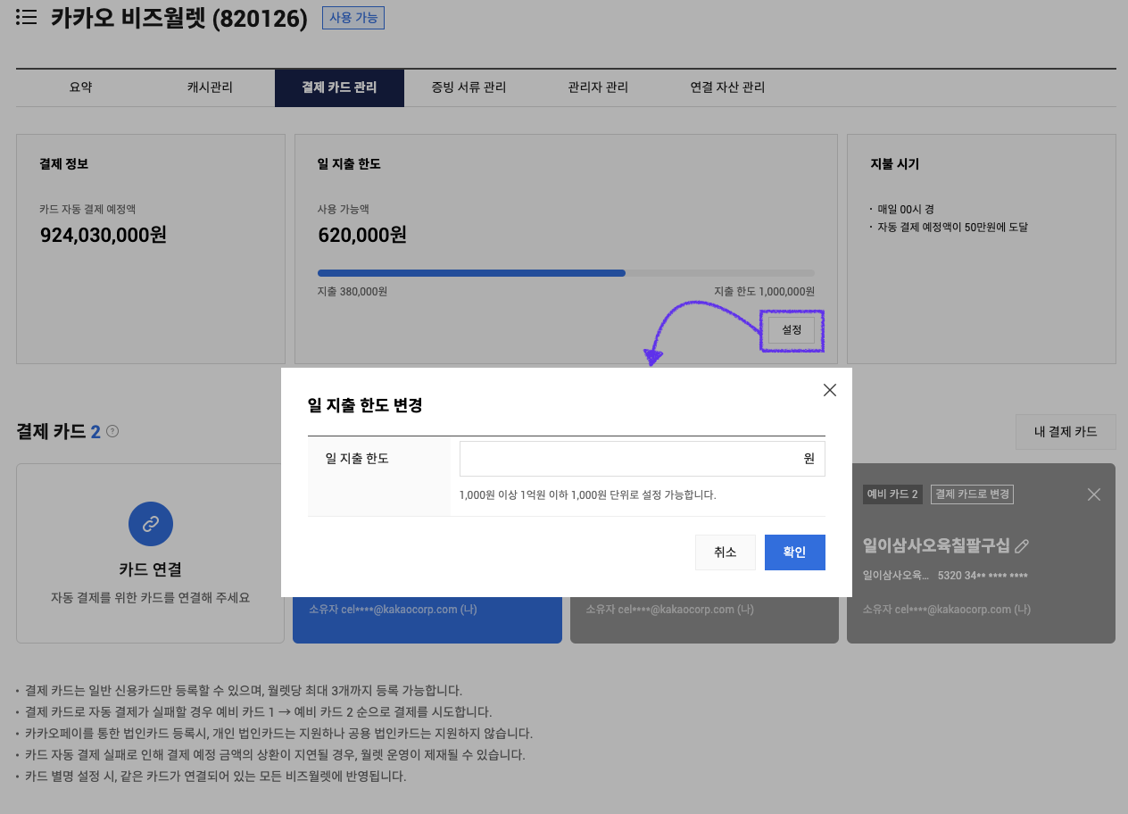Open the hamburger list menu icon
The image size is (1128, 814).
(26, 17)
